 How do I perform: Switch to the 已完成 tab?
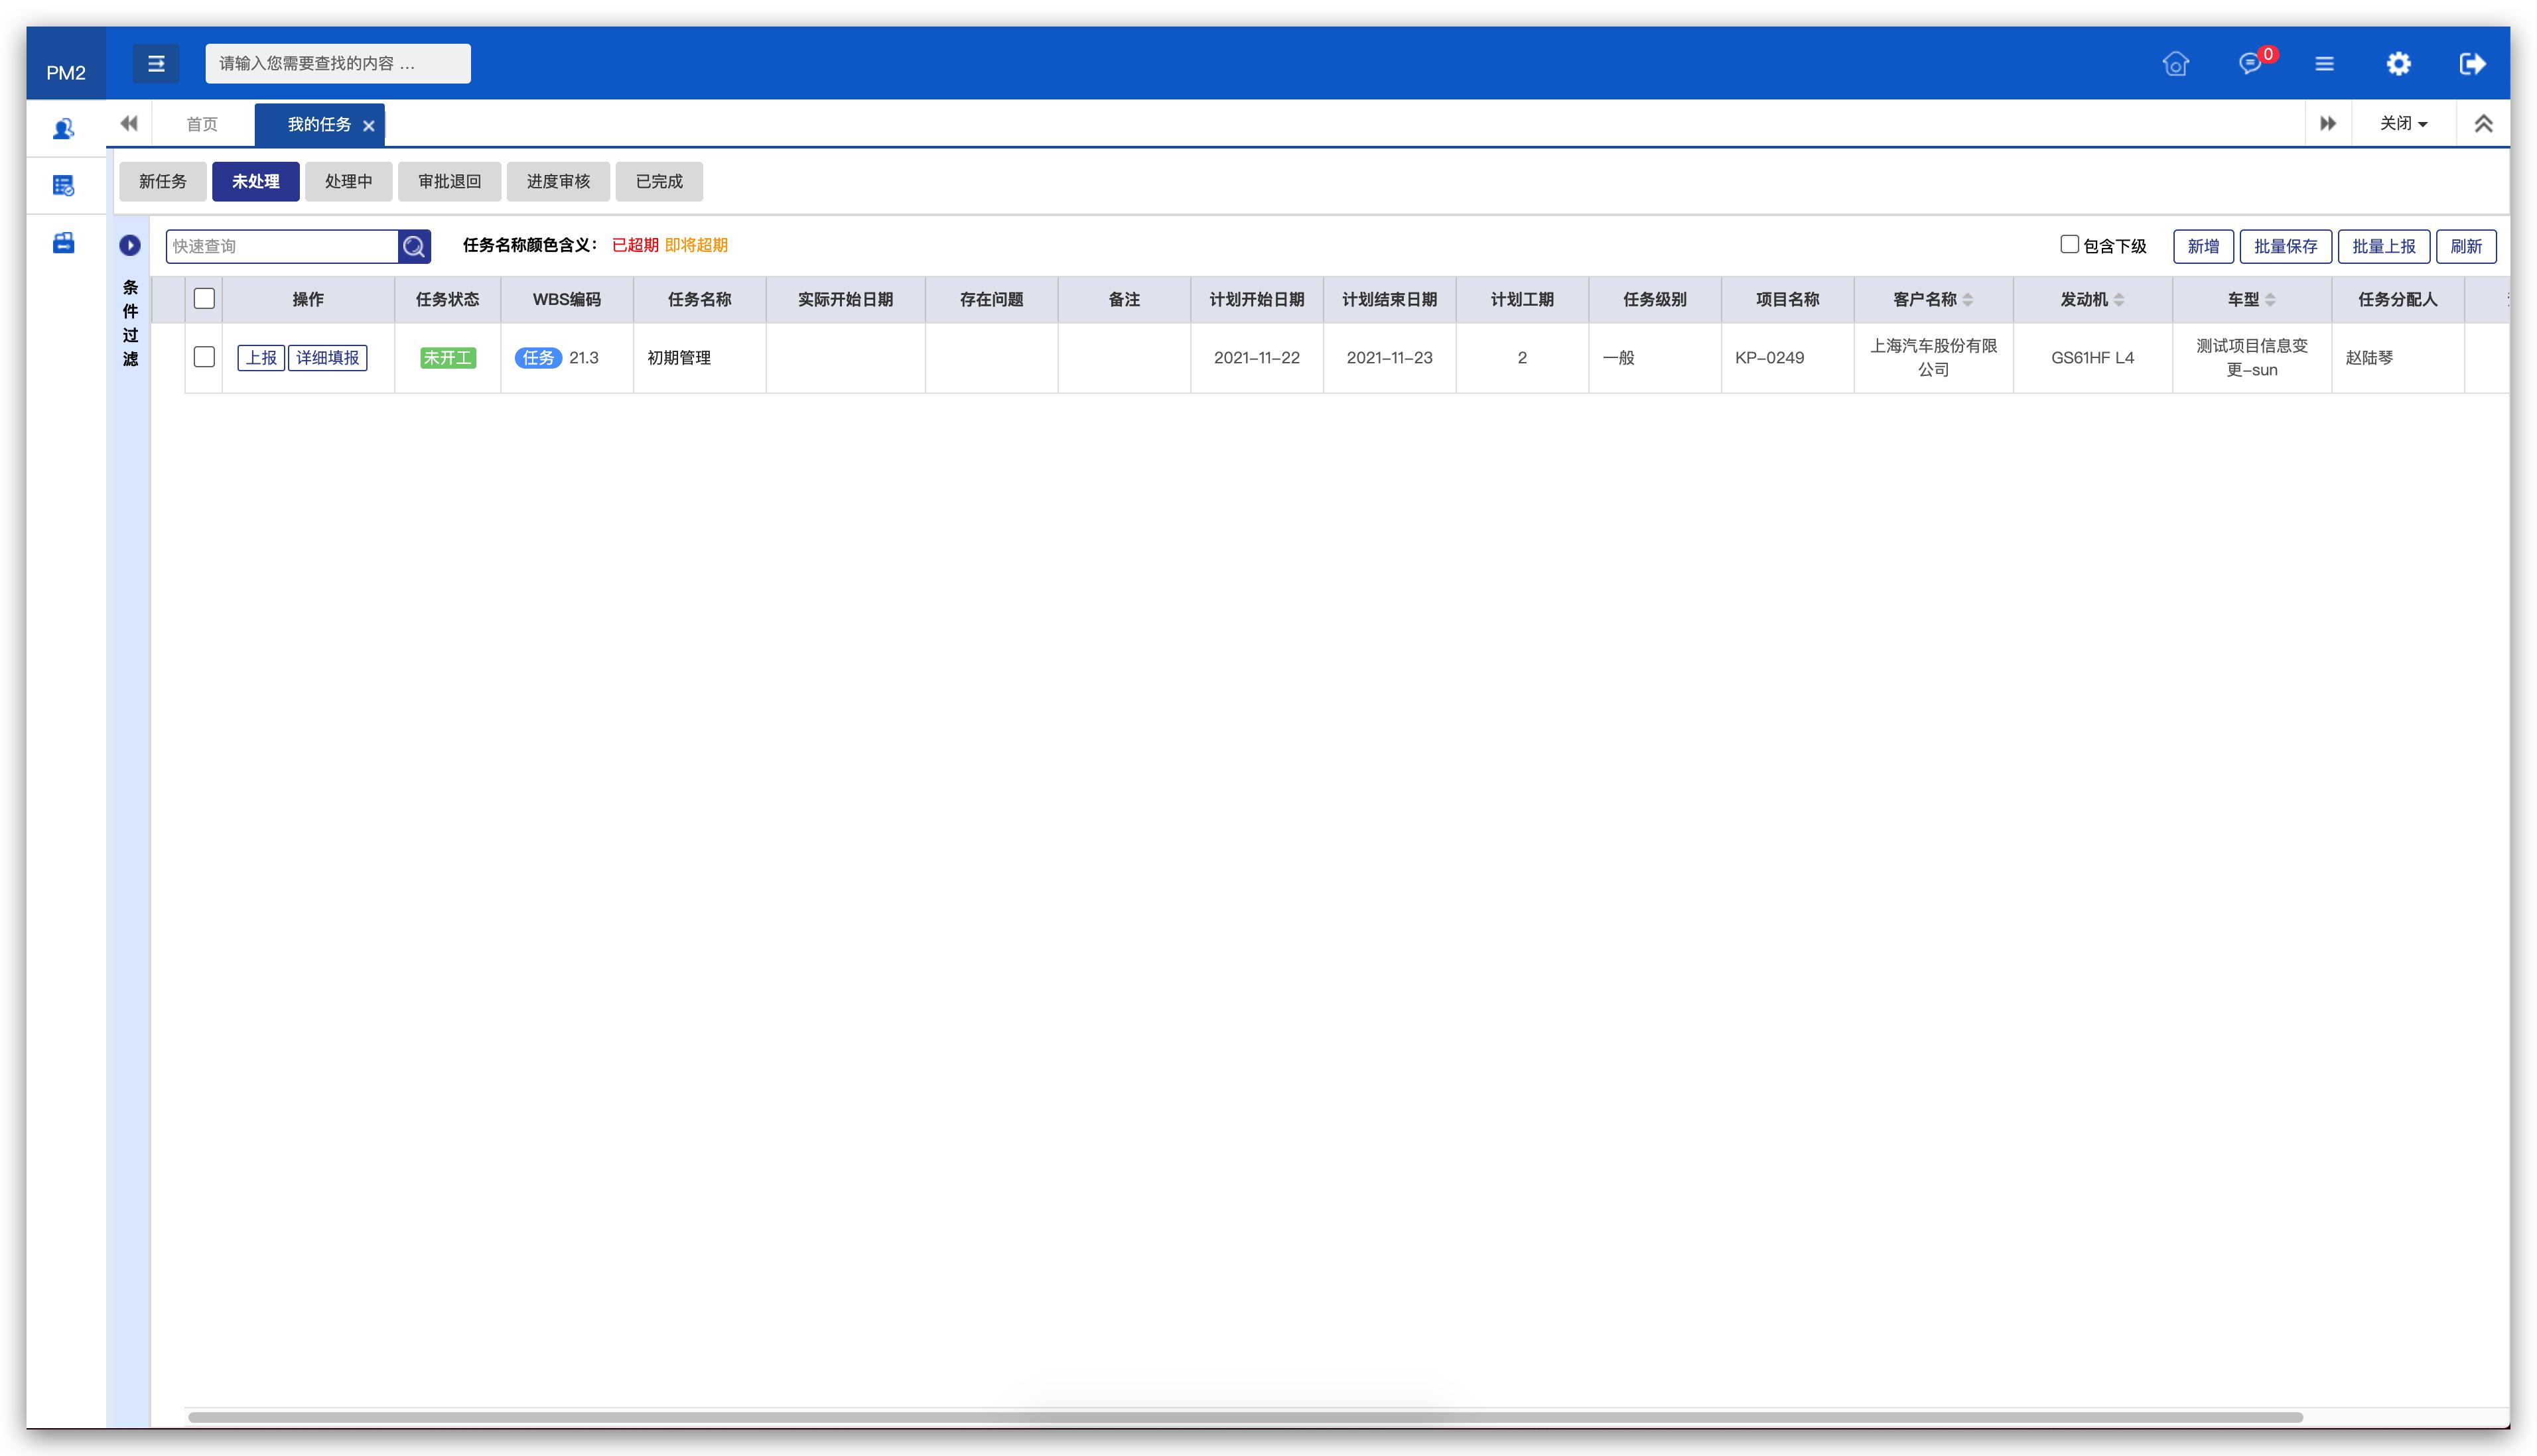point(658,181)
